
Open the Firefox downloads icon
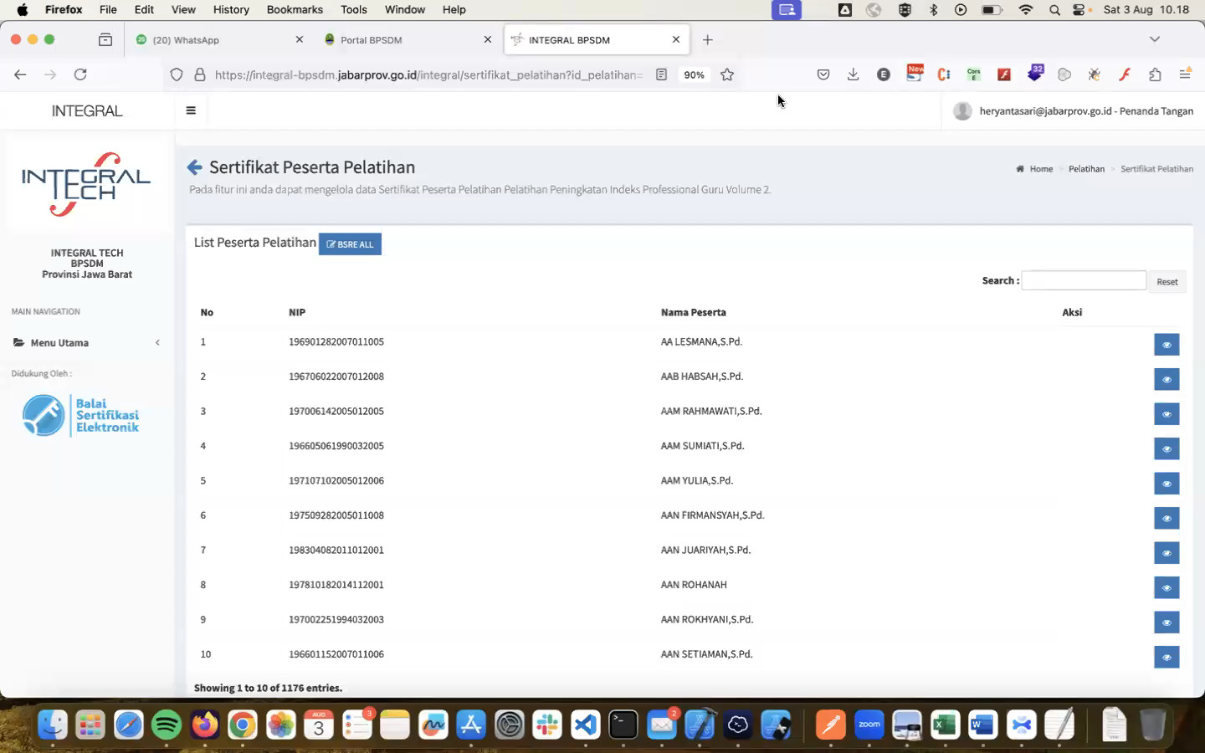[853, 74]
